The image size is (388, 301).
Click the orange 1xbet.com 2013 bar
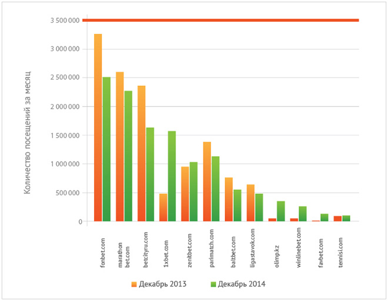pyautogui.click(x=163, y=208)
